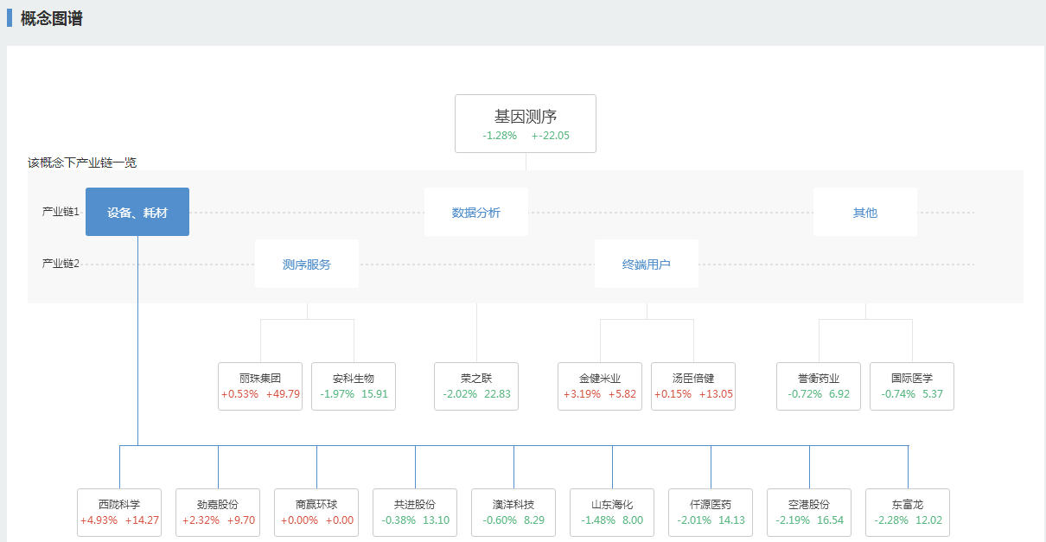This screenshot has width=1046, height=542.
Task: Click 誉衡药业's -0.72% change value
Action: 805,394
